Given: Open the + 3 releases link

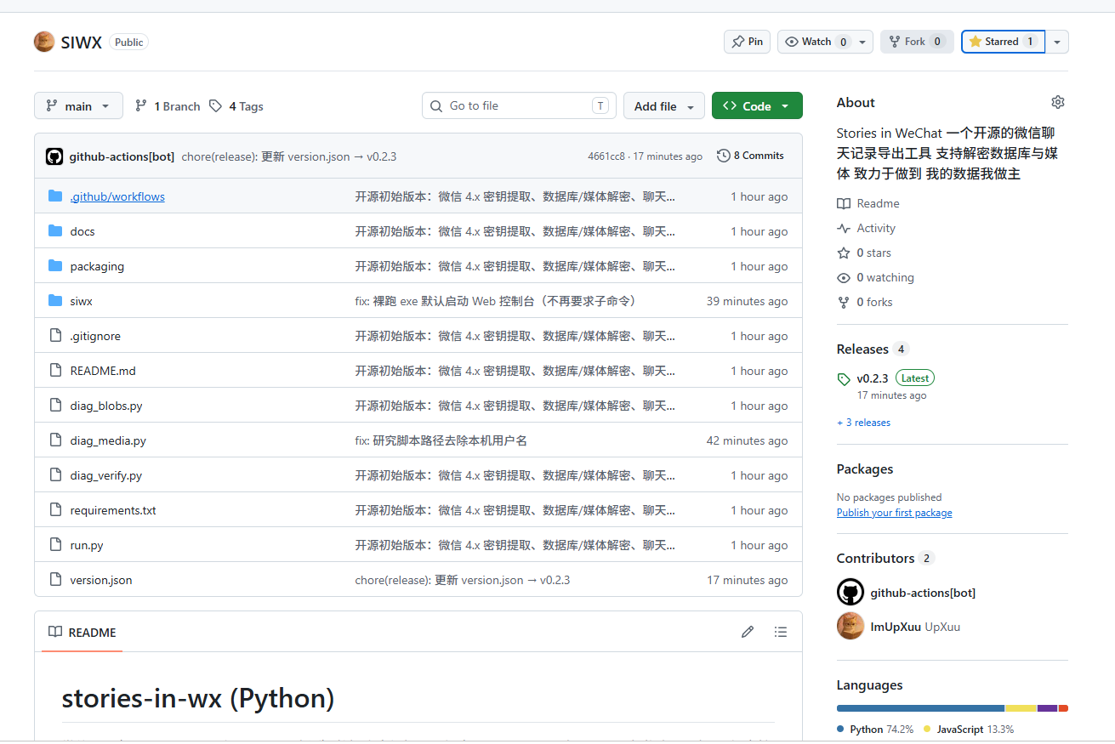Looking at the screenshot, I should click(x=863, y=423).
